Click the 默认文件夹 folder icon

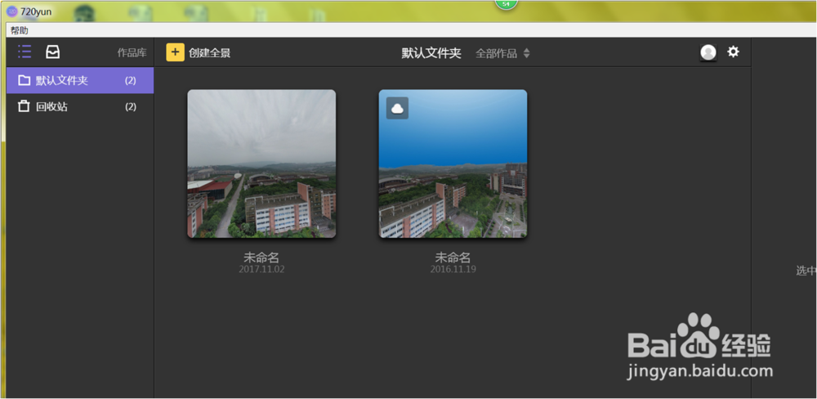coord(24,80)
